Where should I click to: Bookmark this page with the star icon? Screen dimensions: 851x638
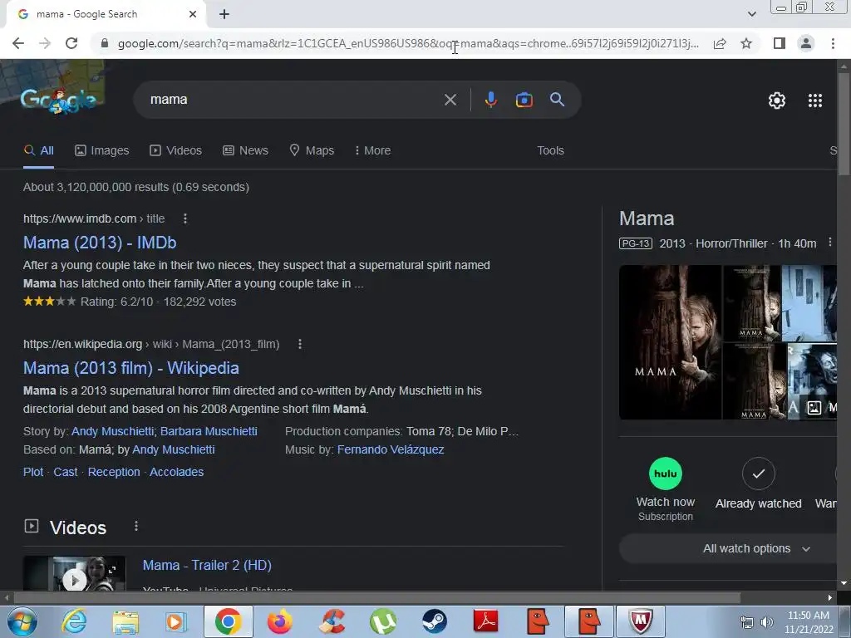pos(746,43)
